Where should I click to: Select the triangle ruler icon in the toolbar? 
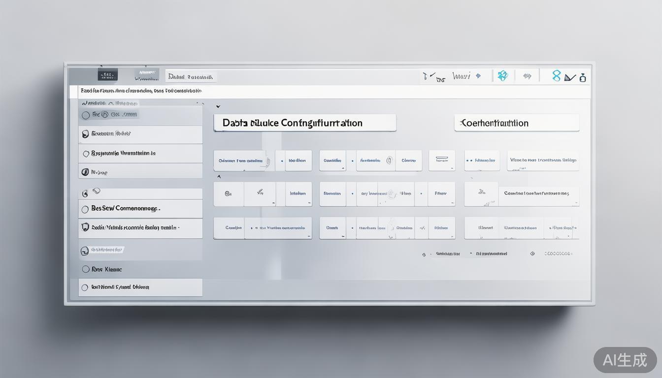(x=570, y=77)
